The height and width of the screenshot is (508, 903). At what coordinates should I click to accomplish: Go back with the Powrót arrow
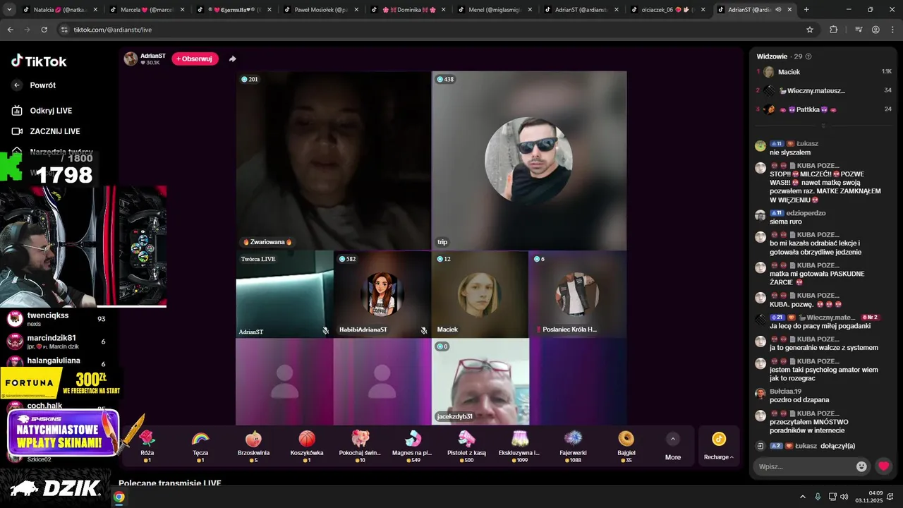pyautogui.click(x=18, y=85)
